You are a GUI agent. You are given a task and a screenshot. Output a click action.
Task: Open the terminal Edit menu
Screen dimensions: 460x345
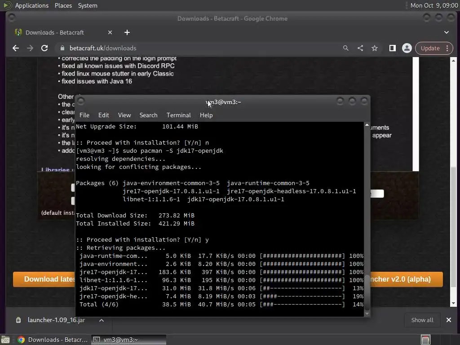pyautogui.click(x=103, y=115)
